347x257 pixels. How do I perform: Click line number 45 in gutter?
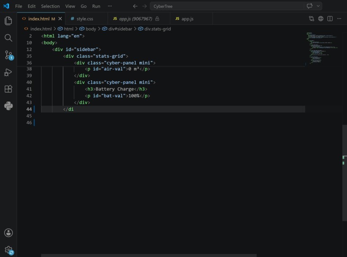29,116
